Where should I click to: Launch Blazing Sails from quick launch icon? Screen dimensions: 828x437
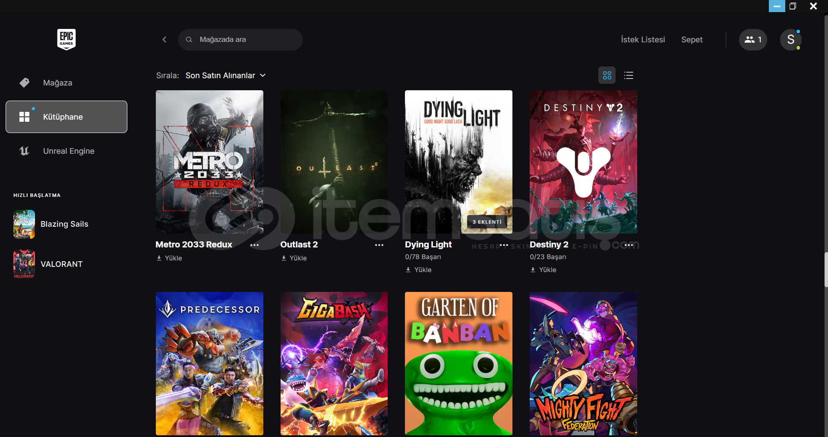click(24, 224)
